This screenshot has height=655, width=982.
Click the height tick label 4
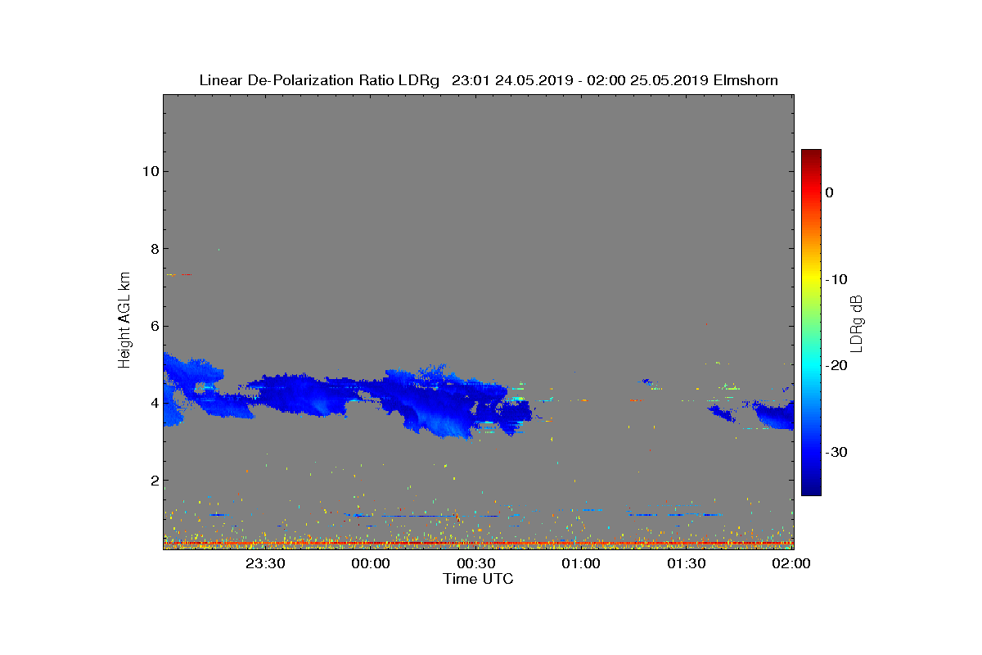pos(154,403)
